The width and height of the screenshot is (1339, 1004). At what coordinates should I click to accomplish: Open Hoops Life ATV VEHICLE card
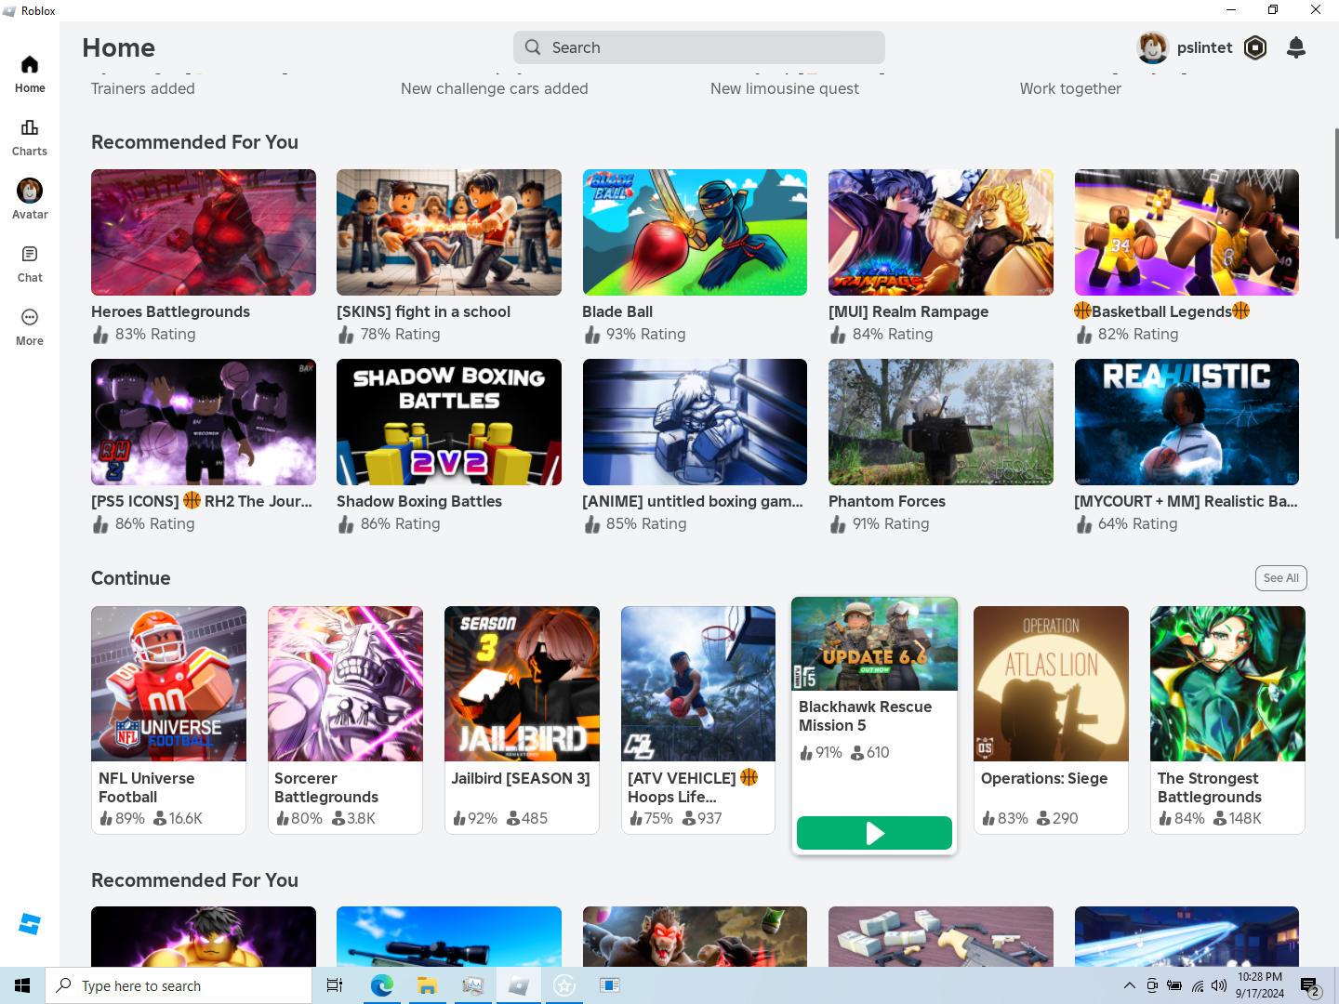[x=698, y=720]
